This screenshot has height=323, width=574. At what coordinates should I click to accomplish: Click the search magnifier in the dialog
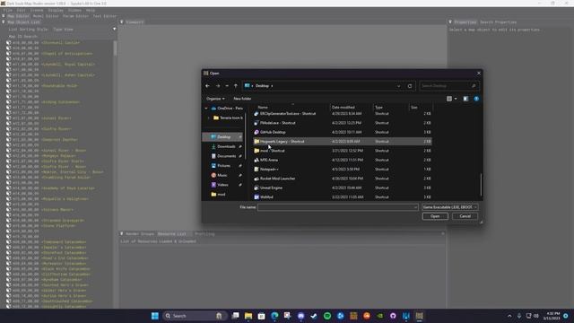point(474,86)
